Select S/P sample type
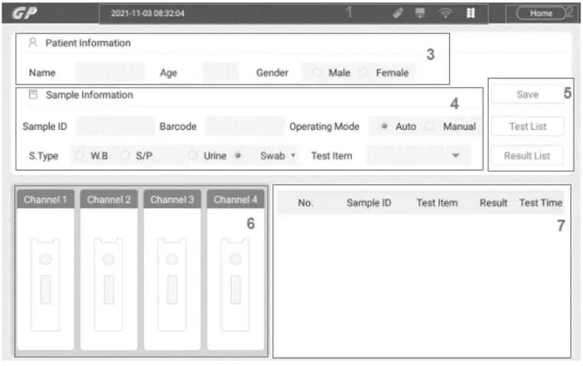 pyautogui.click(x=125, y=156)
